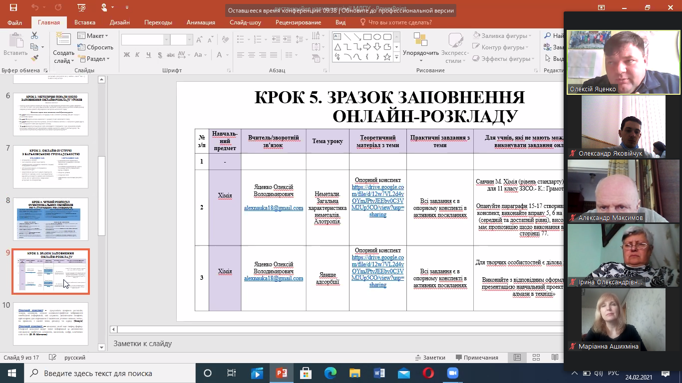The image size is (682, 383).
Task: Expand the Макет layout dropdown
Action: tap(93, 36)
